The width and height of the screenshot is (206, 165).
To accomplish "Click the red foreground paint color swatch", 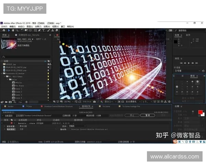I will (201, 112).
